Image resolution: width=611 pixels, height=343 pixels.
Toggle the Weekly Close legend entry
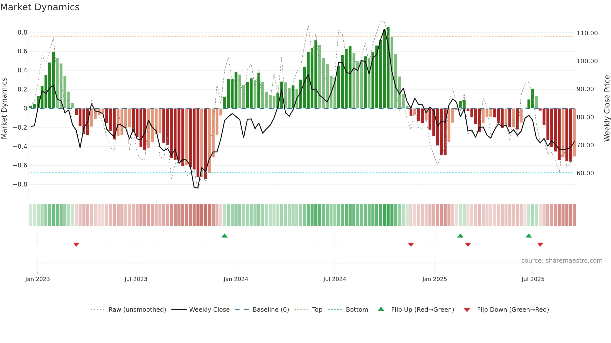click(x=200, y=309)
